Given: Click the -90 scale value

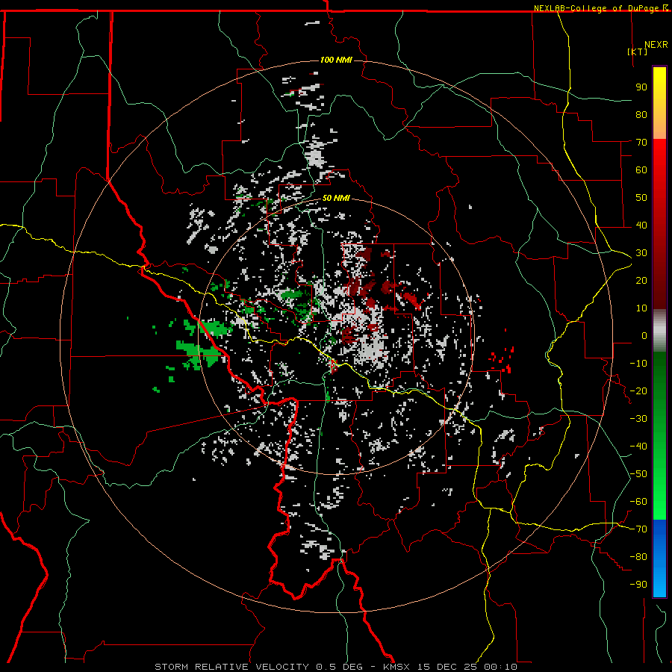Looking at the screenshot, I should tap(638, 585).
